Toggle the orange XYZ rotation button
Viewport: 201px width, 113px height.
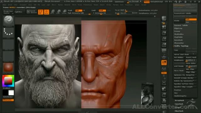coord(164,73)
